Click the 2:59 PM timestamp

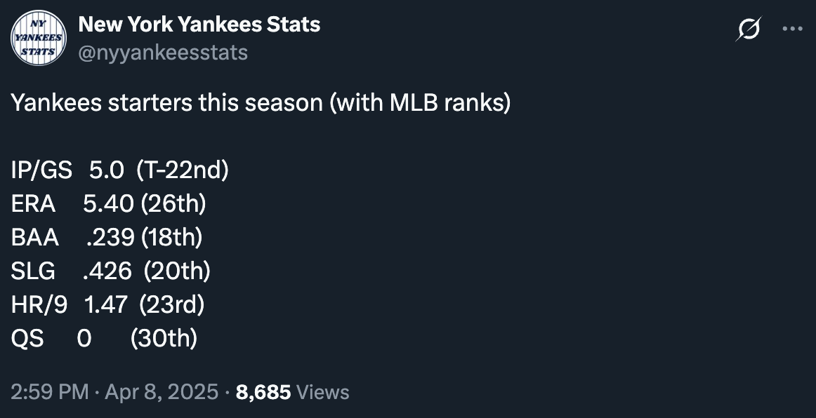point(49,391)
